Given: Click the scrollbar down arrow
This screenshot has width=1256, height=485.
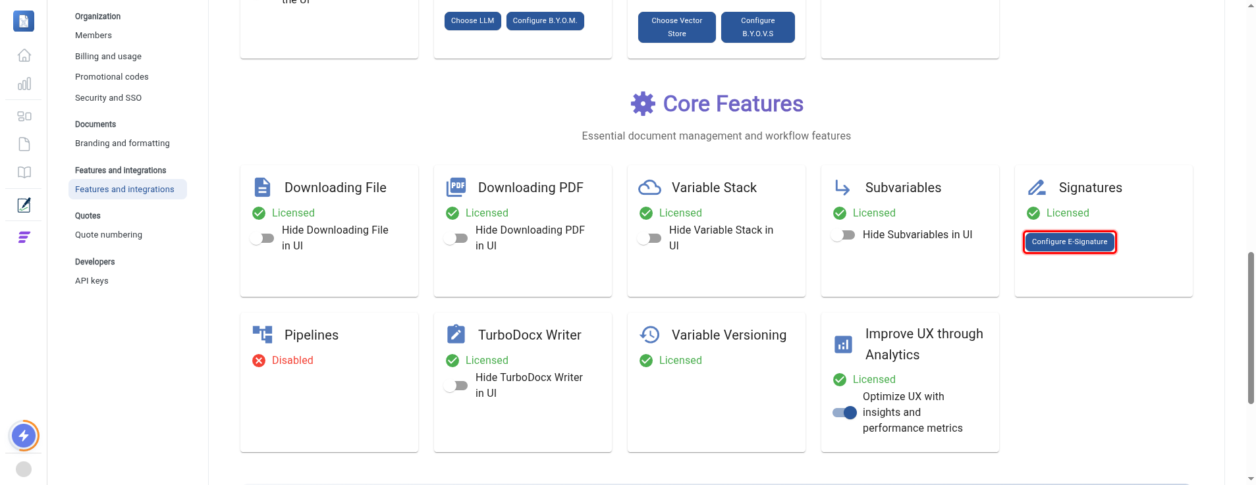Looking at the screenshot, I should coord(1251,479).
